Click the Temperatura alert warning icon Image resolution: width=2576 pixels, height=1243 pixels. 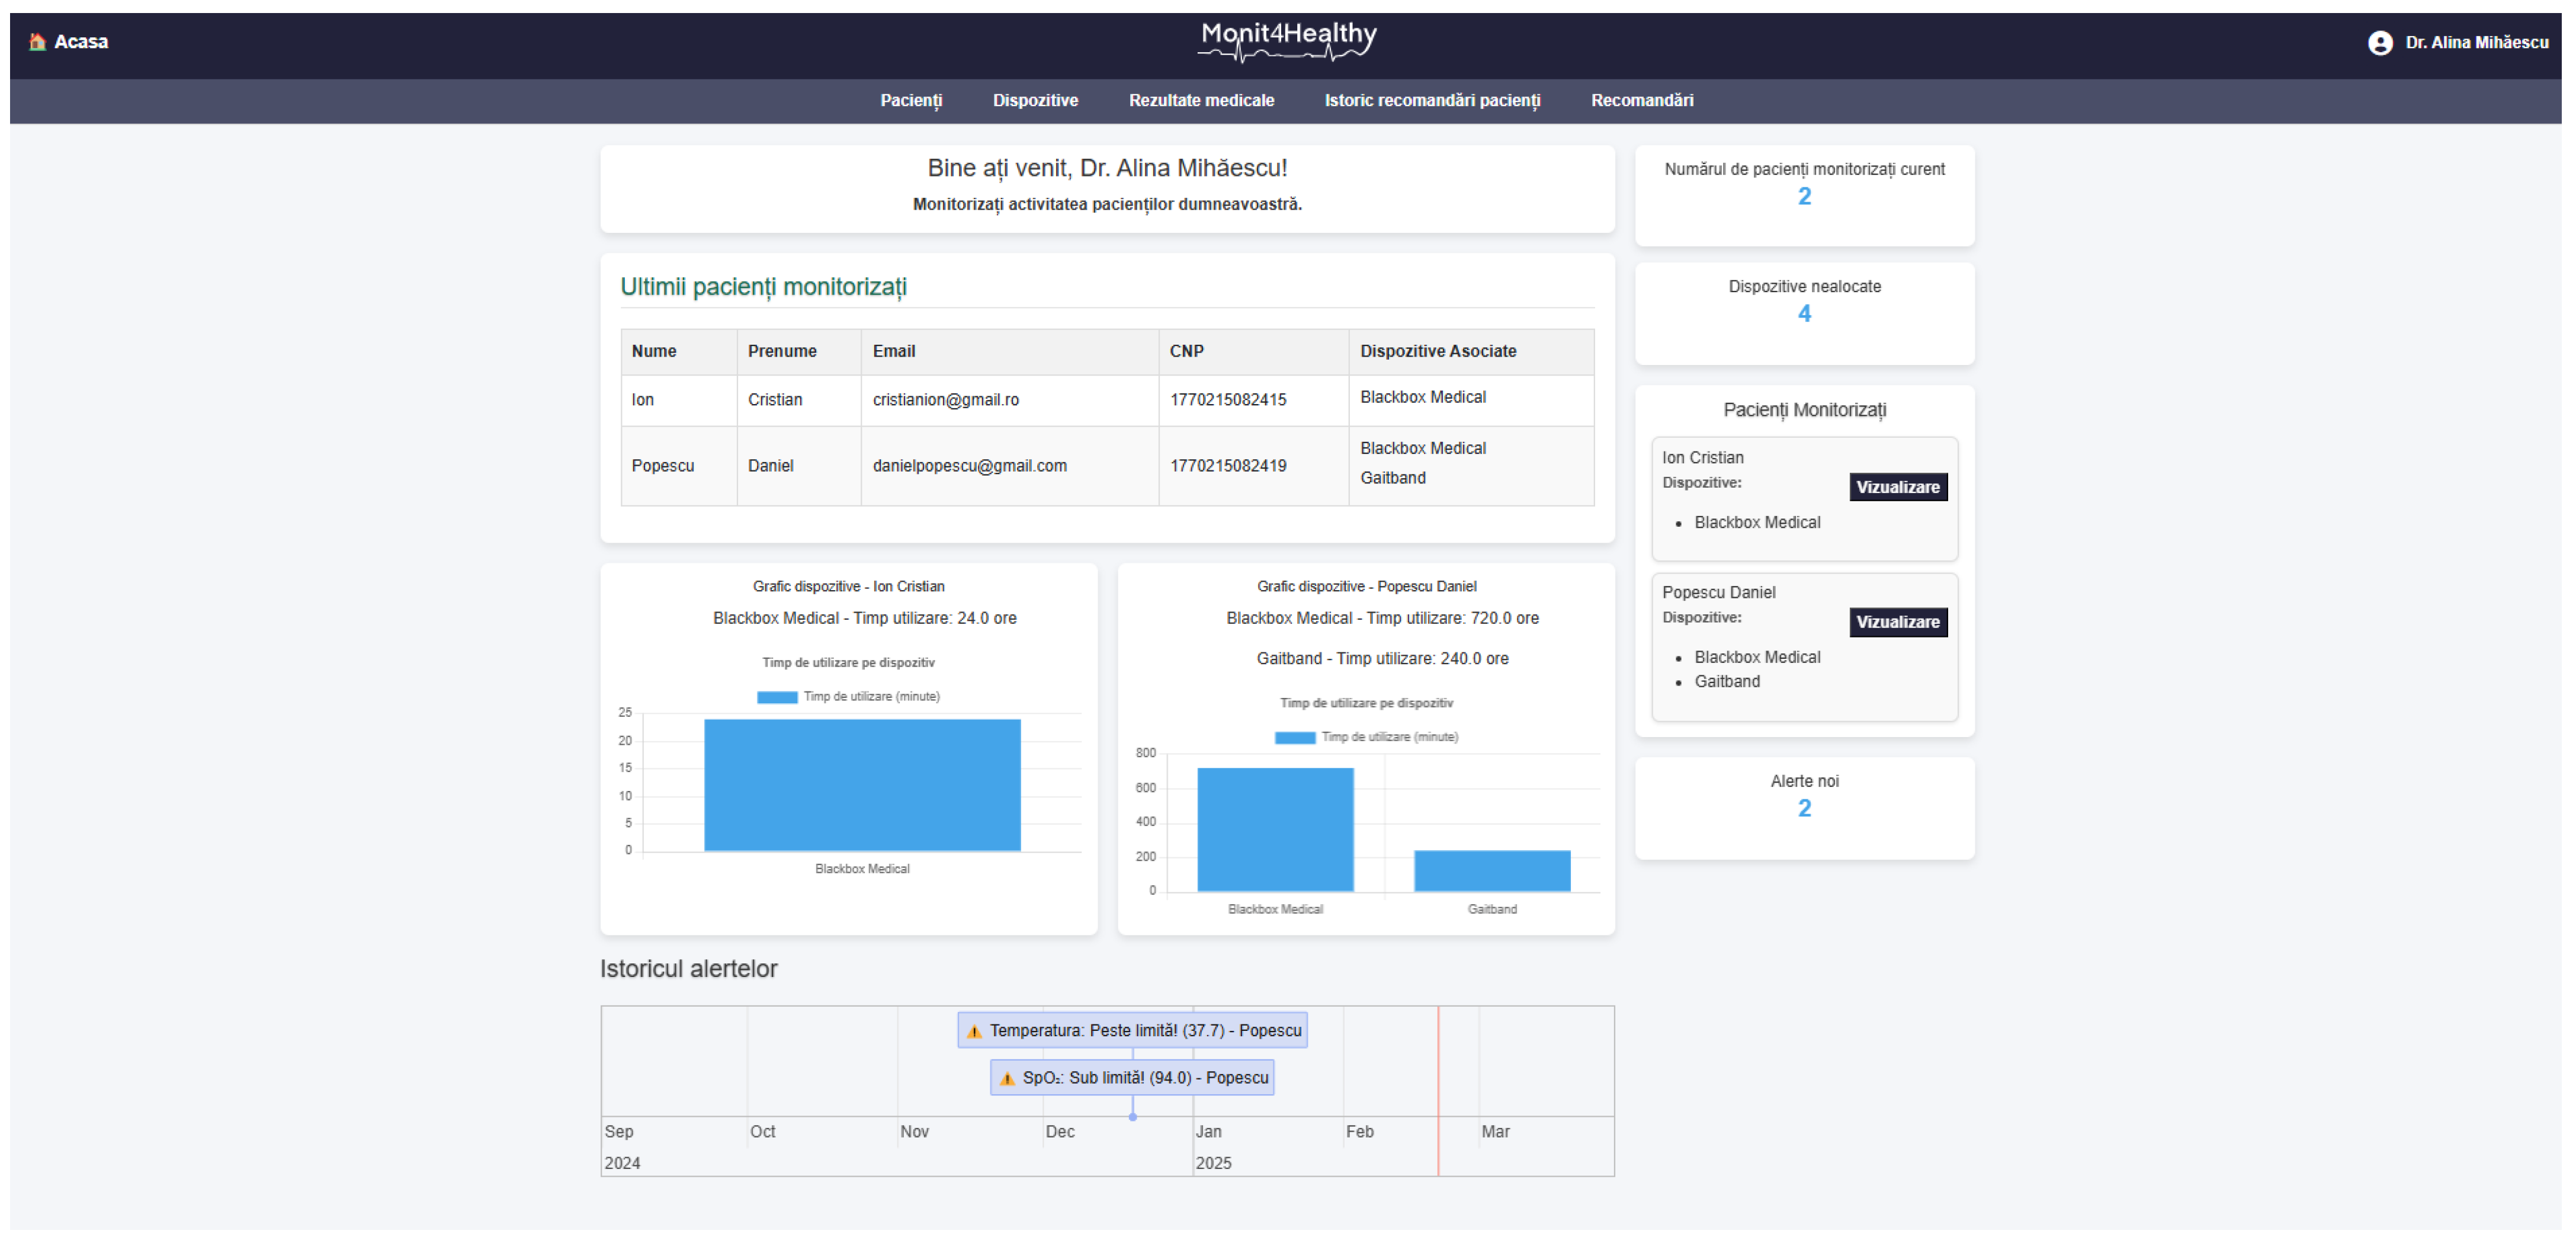(974, 1031)
